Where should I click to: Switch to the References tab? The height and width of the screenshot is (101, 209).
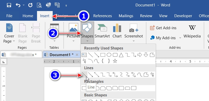103,16
